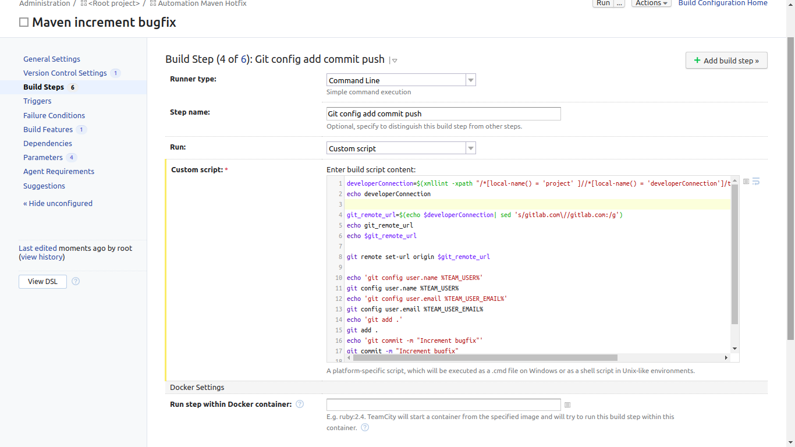
Task: Click help icon after the Docker container description
Action: click(x=365, y=428)
